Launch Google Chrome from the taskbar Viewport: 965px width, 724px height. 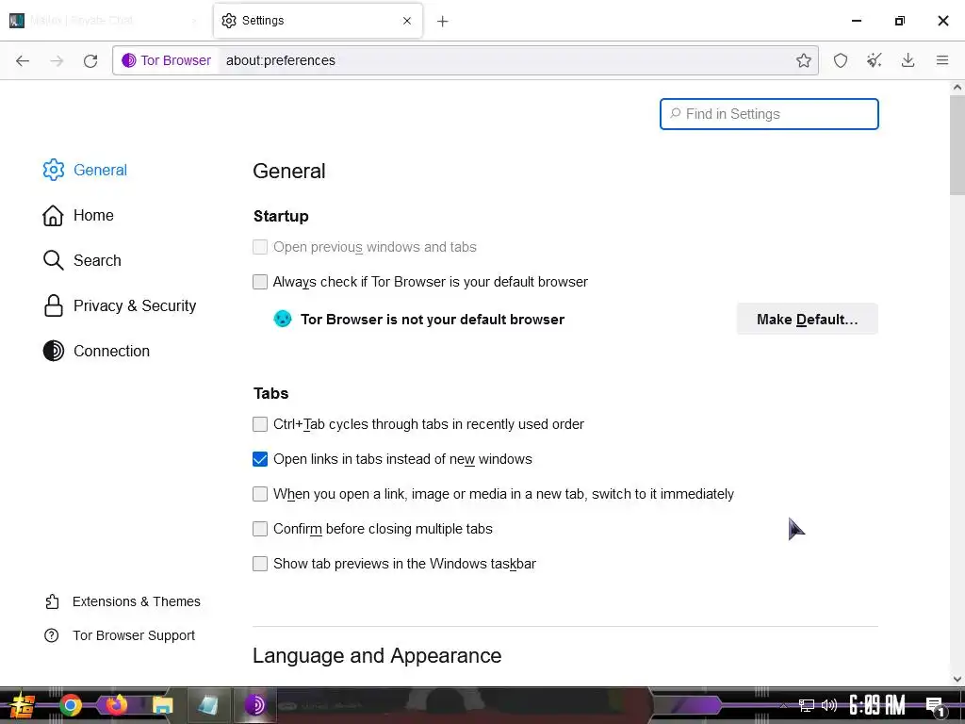[x=71, y=705]
